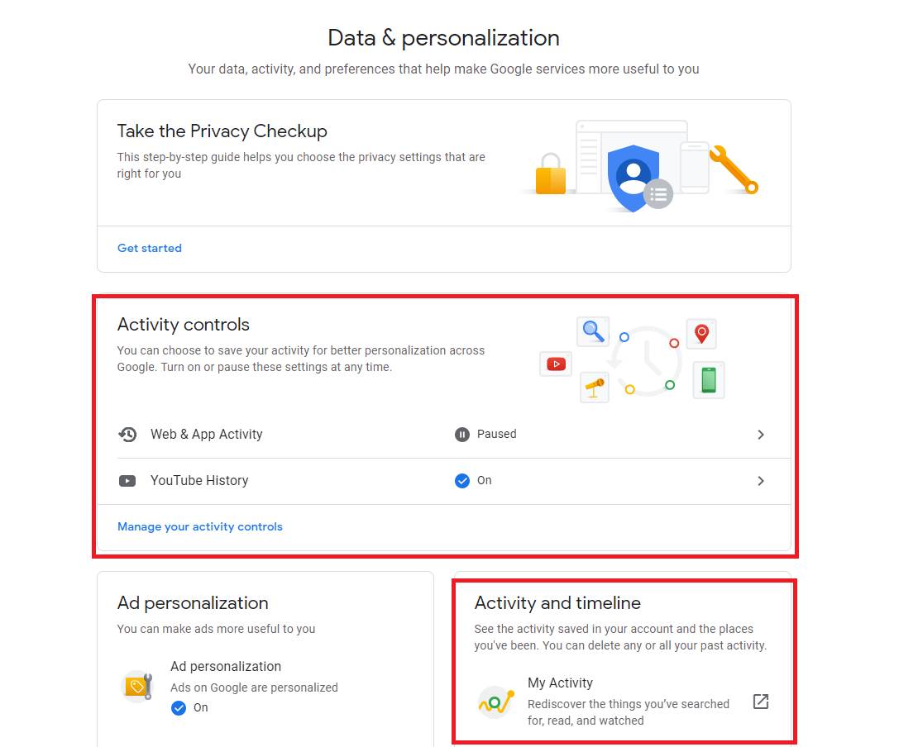Viewport: 918px width, 747px height.
Task: Click the Get started link
Action: (150, 248)
